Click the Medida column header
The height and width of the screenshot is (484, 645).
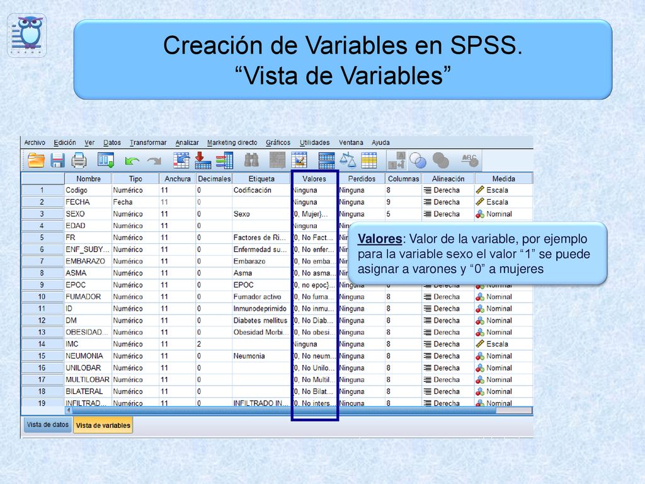[503, 178]
